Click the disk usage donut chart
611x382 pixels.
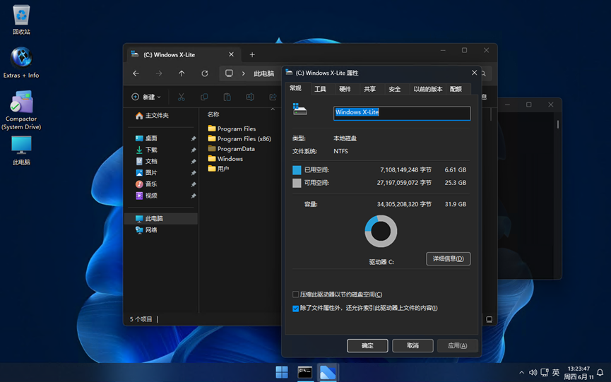[x=381, y=232]
